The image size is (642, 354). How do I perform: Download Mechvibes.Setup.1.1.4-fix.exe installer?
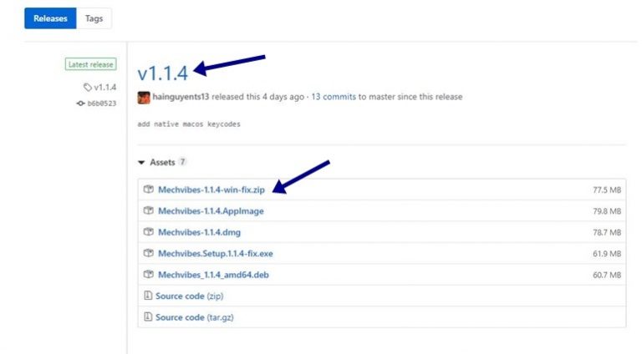coord(217,254)
